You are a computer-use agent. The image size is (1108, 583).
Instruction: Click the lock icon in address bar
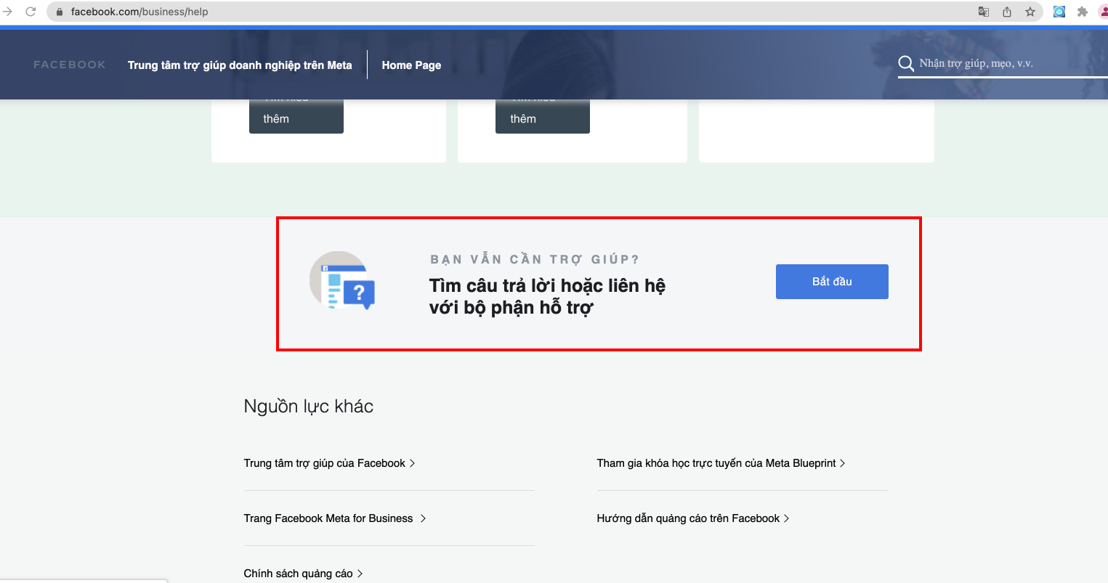tap(60, 12)
